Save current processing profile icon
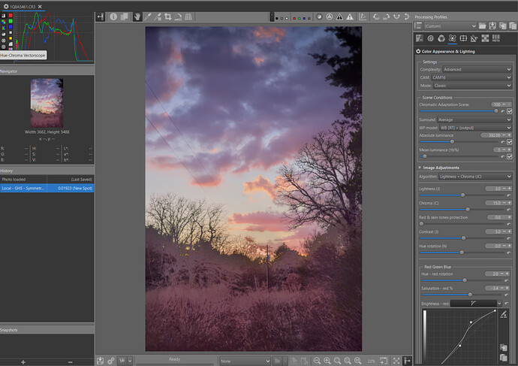Viewport: 518px width, 366px height. pyautogui.click(x=493, y=26)
